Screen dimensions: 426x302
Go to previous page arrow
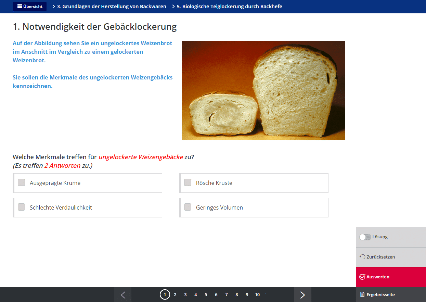pyautogui.click(x=123, y=294)
